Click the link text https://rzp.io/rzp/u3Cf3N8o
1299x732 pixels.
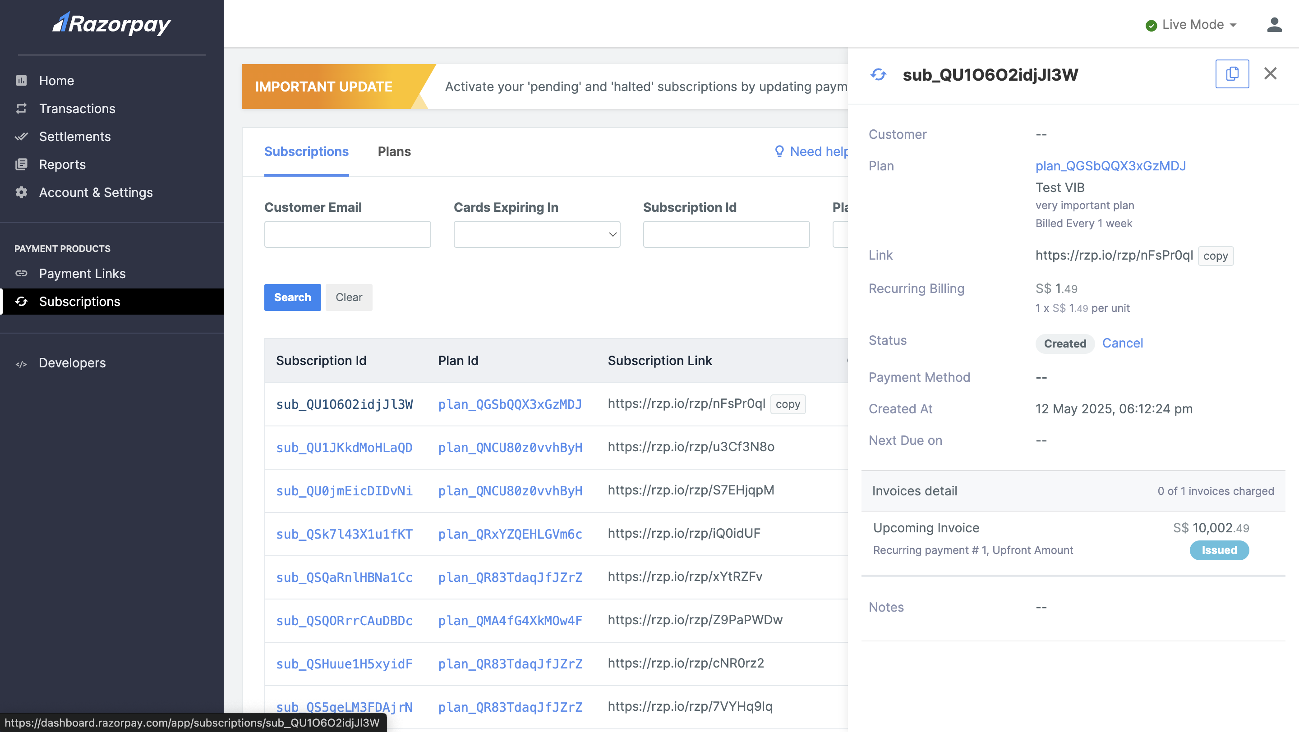coord(691,447)
